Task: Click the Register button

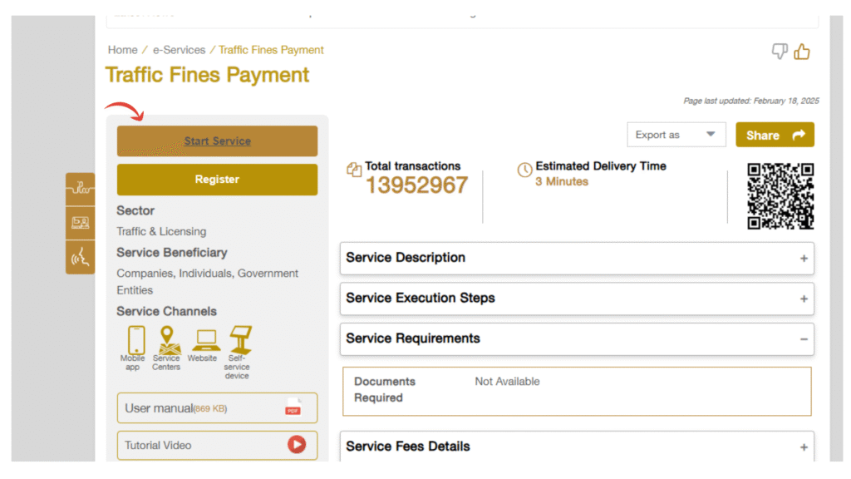Action: click(x=217, y=180)
